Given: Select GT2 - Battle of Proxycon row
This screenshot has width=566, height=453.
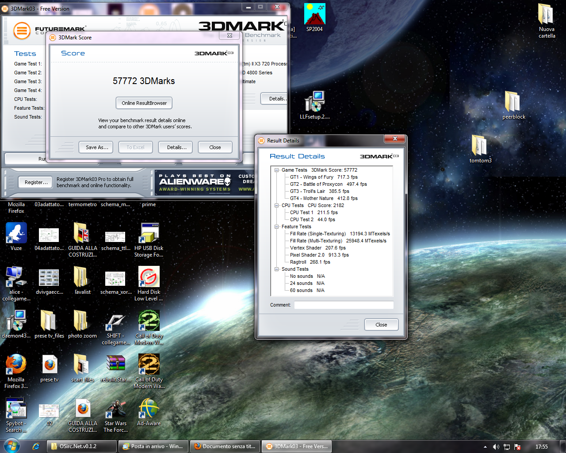Looking at the screenshot, I should click(328, 184).
